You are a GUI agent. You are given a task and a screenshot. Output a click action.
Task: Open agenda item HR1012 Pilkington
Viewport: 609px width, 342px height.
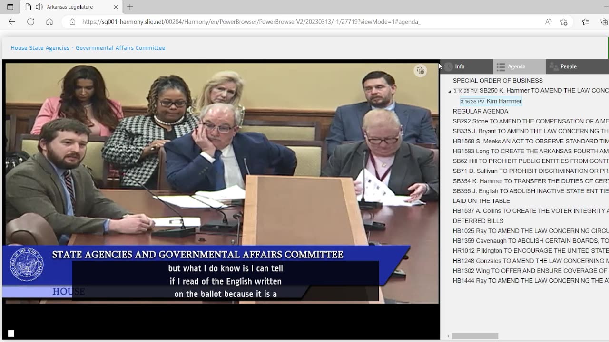pos(530,251)
